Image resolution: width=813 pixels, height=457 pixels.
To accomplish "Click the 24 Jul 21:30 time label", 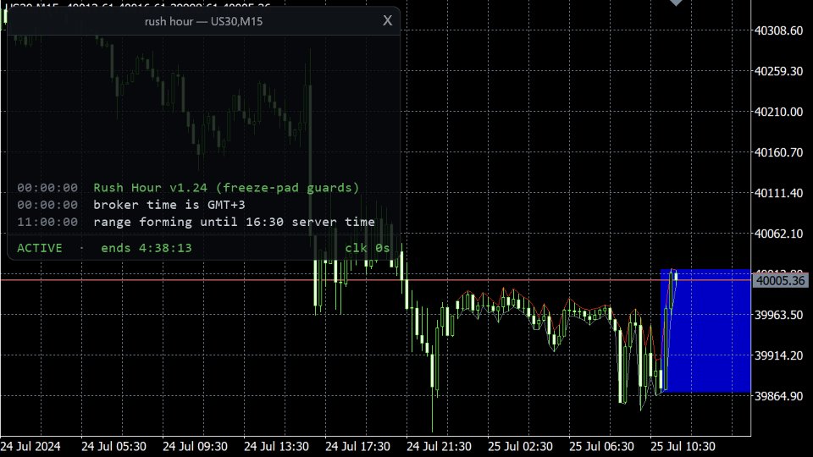I will tap(439, 446).
